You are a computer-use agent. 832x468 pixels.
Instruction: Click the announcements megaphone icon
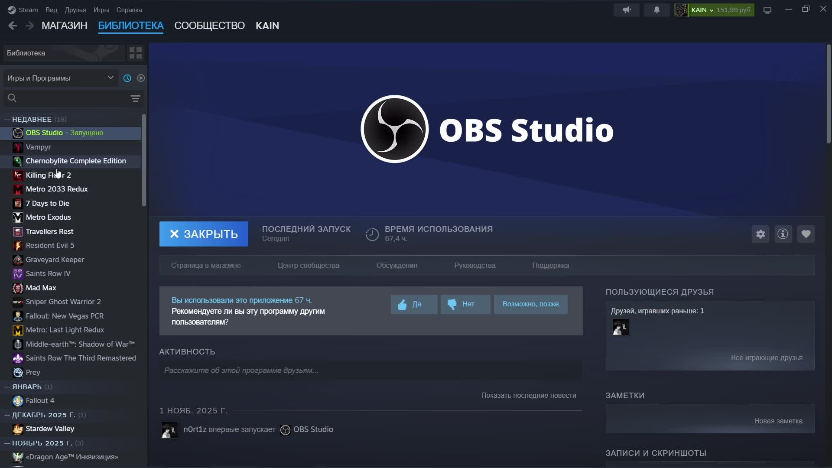pyautogui.click(x=627, y=10)
